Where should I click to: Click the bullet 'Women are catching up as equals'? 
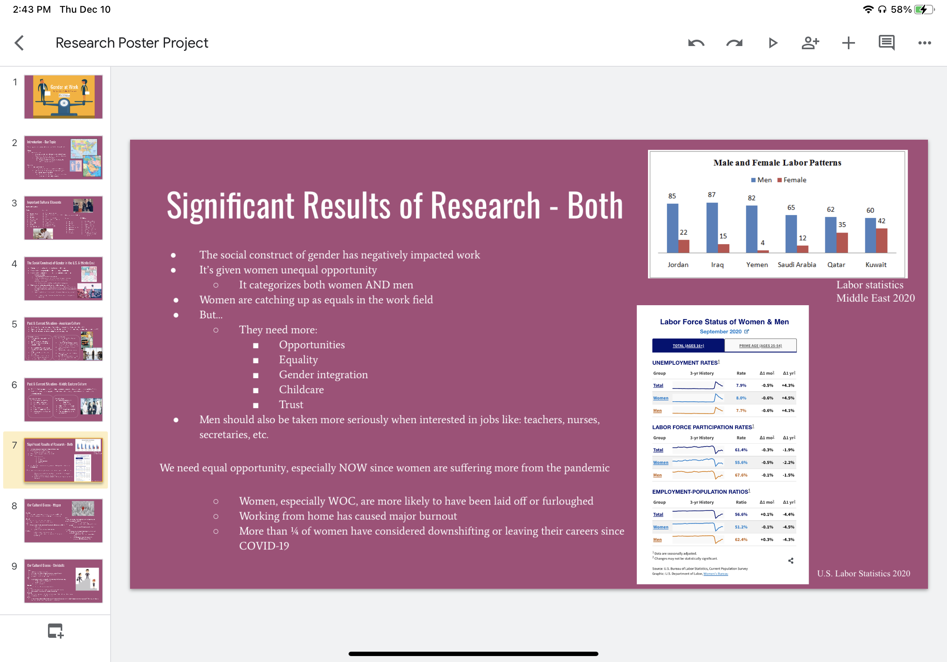coord(316,300)
